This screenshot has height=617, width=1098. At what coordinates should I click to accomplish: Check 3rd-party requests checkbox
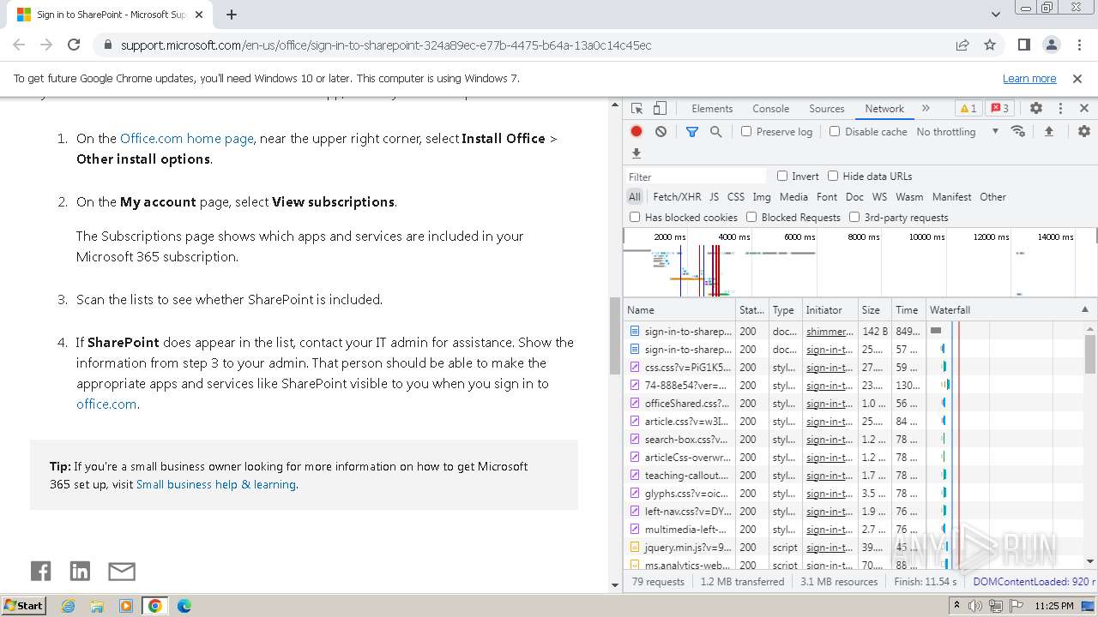(854, 217)
